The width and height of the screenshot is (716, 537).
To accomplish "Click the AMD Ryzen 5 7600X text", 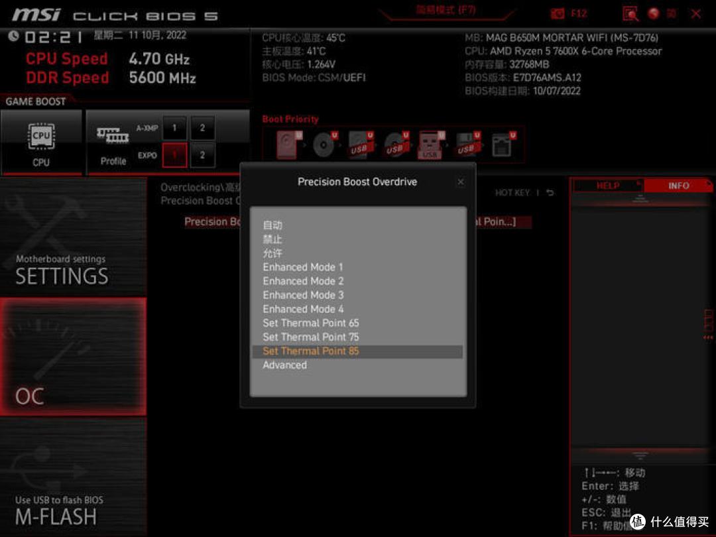I will [x=576, y=51].
